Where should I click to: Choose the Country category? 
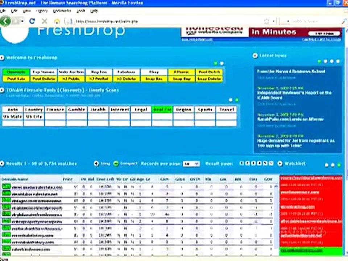pyautogui.click(x=34, y=109)
